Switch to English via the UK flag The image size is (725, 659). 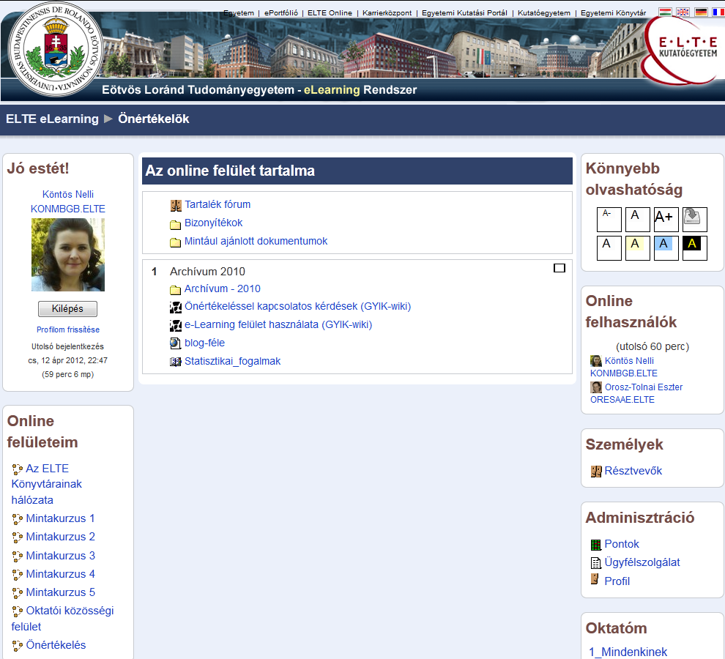coord(683,12)
